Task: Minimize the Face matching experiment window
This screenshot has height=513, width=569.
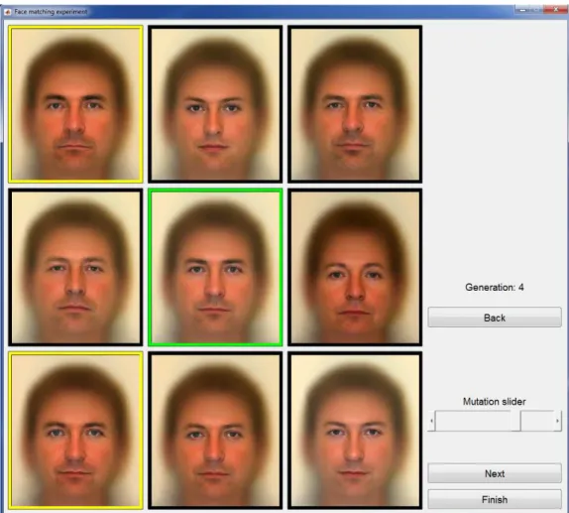Action: click(523, 10)
